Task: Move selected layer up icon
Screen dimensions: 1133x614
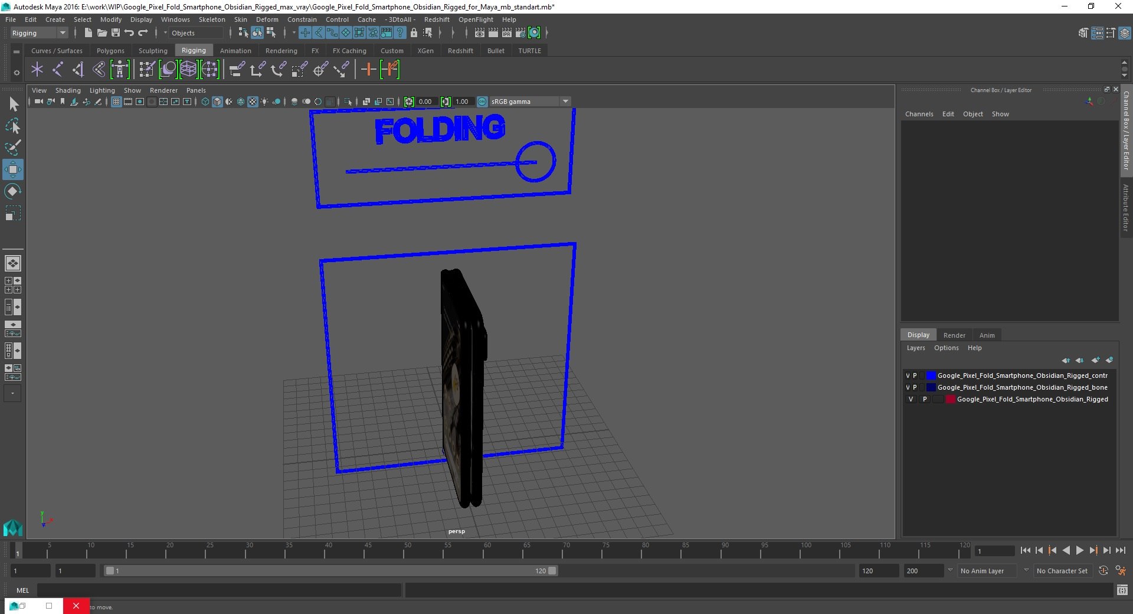Action: point(1066,360)
